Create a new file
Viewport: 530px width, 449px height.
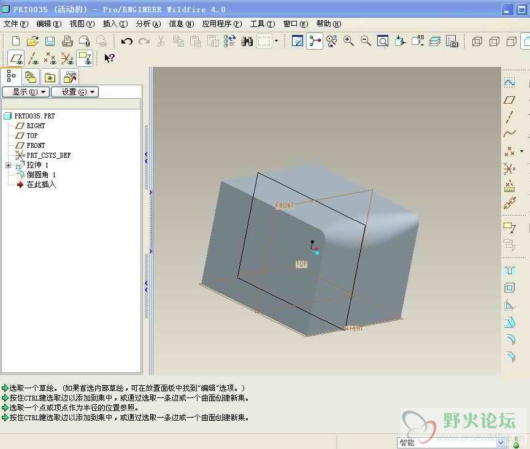[15, 41]
